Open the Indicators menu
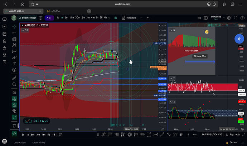Viewport: 247px width, 146px height. coord(129,18)
